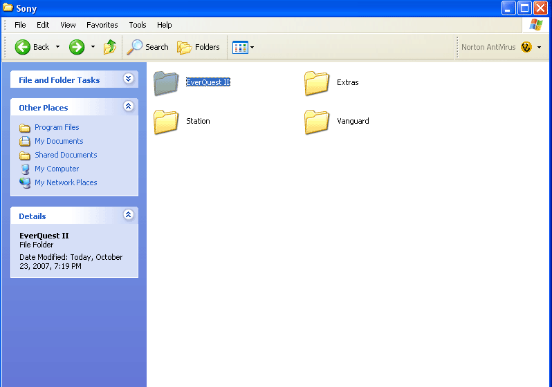552x387 pixels.
Task: Open the Edit menu
Action: (x=43, y=25)
